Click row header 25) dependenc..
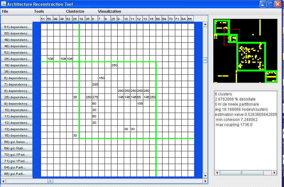This screenshot has height=187, width=284. pos(17,97)
